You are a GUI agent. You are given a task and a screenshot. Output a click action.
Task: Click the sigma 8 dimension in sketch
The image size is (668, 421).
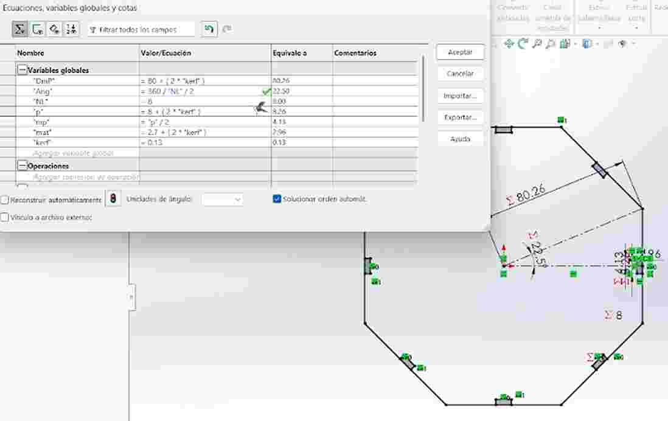(614, 315)
